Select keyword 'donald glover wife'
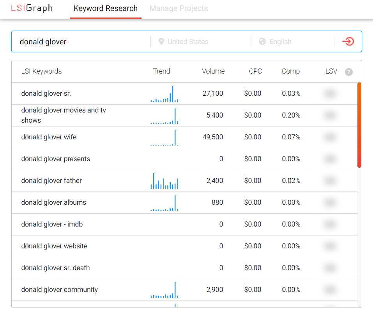This screenshot has width=373, height=311. pyautogui.click(x=49, y=137)
